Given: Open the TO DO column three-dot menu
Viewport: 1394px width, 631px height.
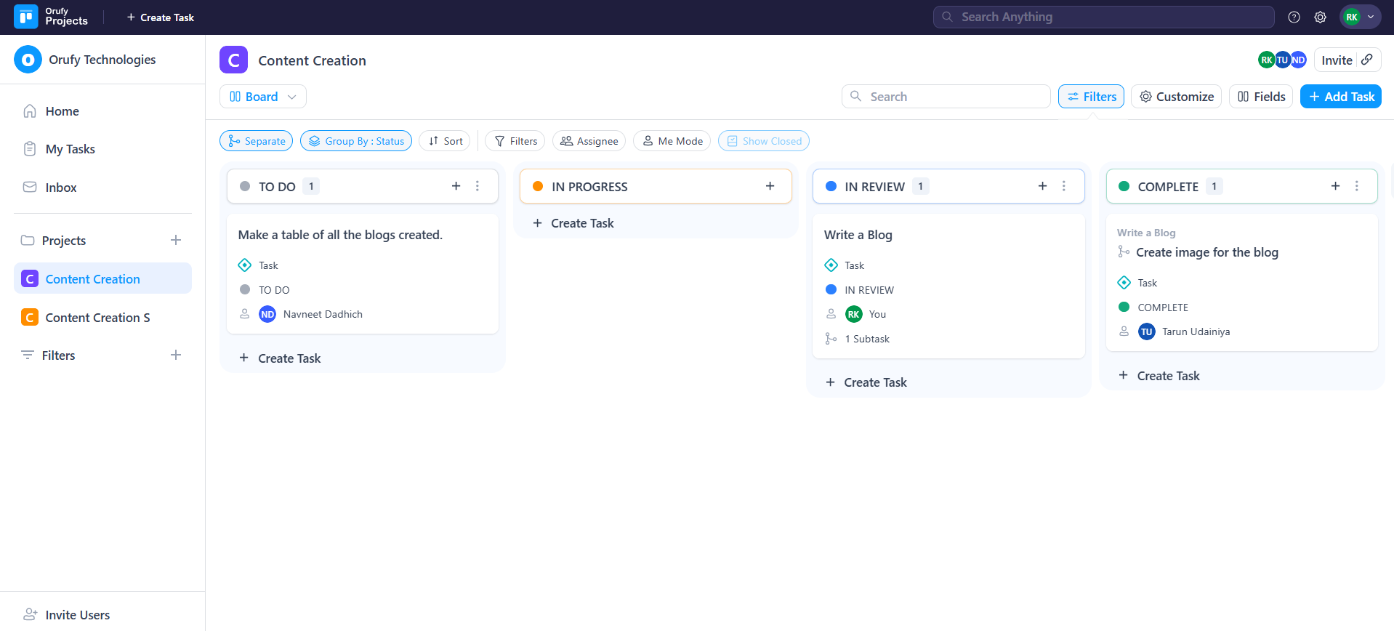Looking at the screenshot, I should click(x=478, y=186).
